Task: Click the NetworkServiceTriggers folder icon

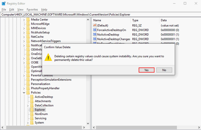Action: [x=28, y=41]
